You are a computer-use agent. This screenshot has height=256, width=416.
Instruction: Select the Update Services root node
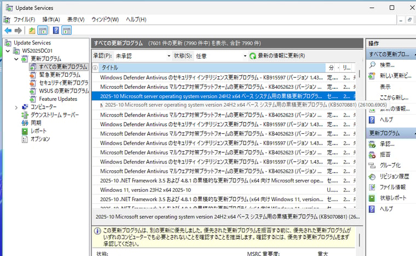coord(32,43)
